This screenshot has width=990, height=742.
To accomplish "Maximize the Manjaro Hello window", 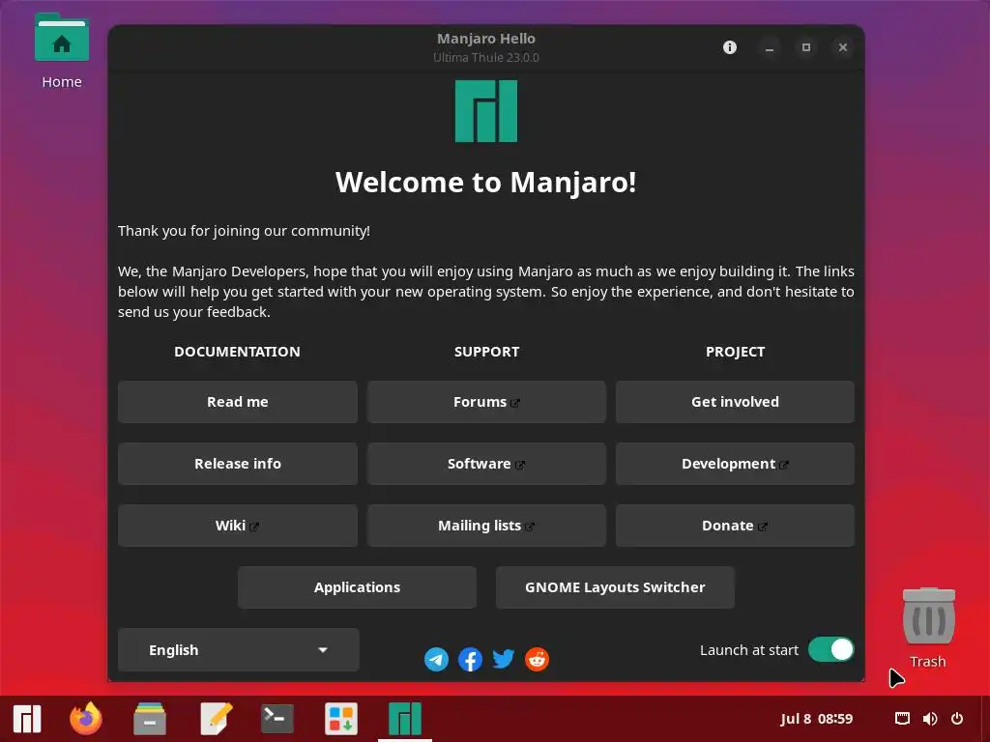I will click(806, 47).
